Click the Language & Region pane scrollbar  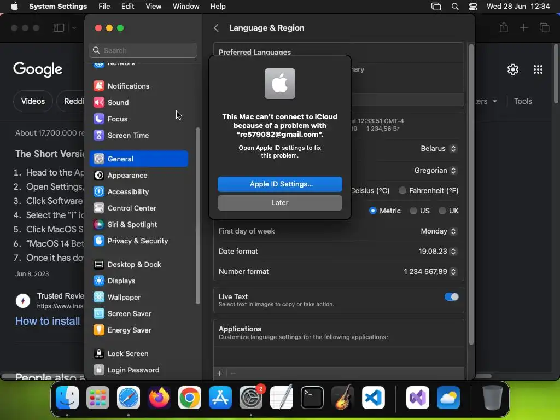point(471,195)
